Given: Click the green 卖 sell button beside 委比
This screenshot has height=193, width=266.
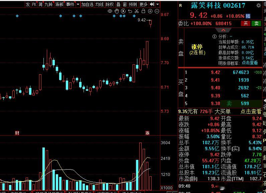Looking at the screenshot, I should 256,23.
